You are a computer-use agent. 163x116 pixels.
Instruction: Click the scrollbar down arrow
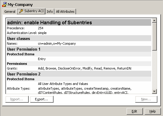(x=154, y=91)
